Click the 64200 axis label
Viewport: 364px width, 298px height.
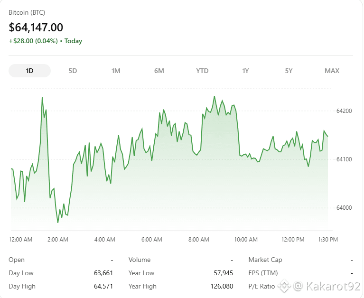point(344,111)
